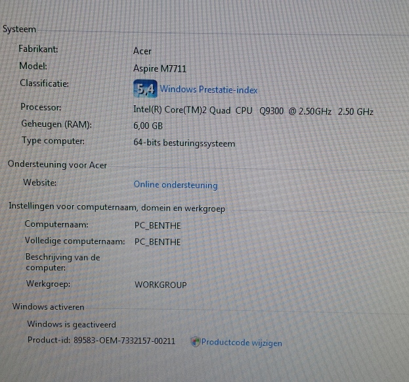Screen dimensions: 409x382
Task: Click the 5,4 performance score badge
Action: tap(145, 89)
